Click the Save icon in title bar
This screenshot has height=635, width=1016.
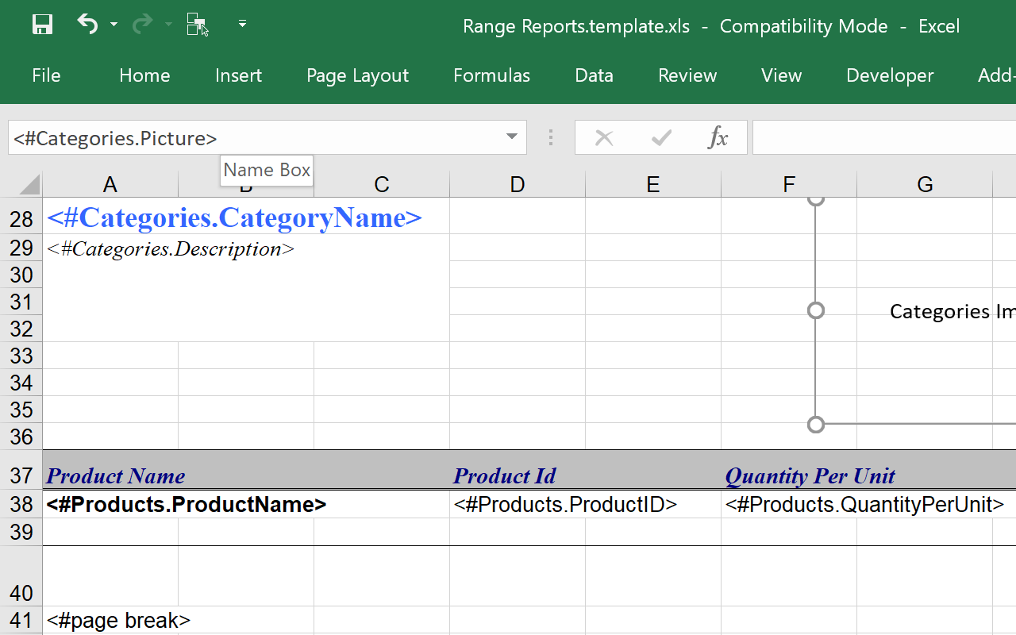[42, 25]
